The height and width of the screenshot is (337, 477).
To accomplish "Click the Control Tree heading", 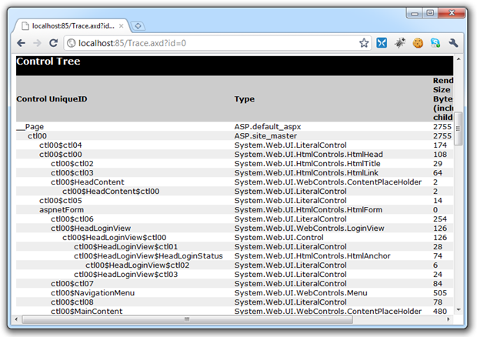I will click(48, 62).
